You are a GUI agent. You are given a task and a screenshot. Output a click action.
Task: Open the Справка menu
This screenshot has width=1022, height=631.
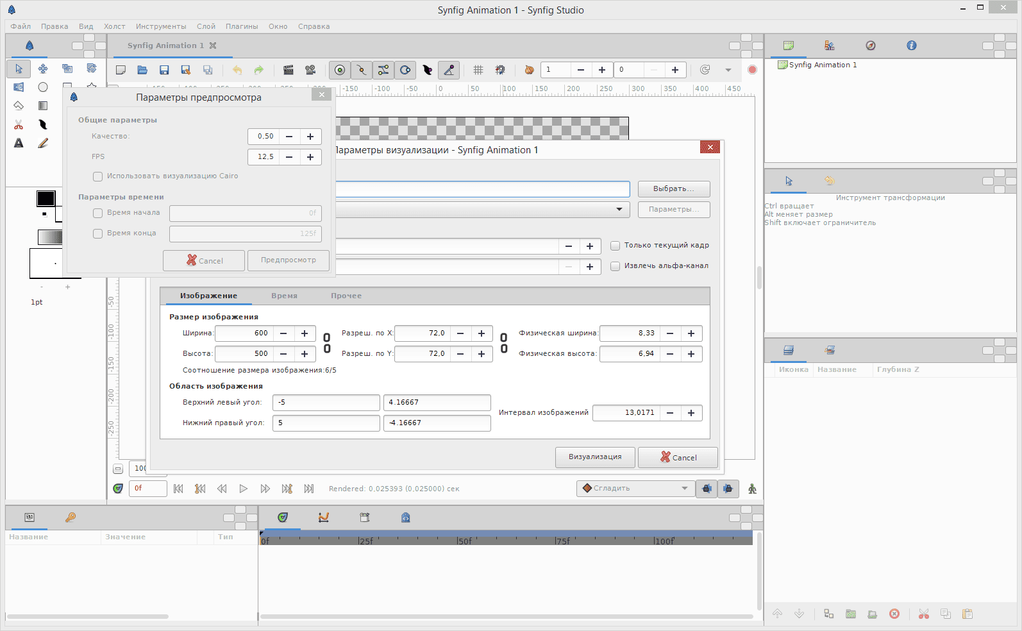tap(314, 26)
